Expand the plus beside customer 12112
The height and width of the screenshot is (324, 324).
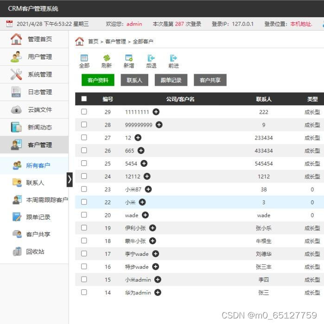pyautogui.click(x=147, y=176)
